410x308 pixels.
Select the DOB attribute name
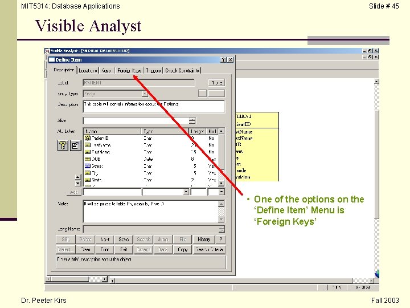tap(96, 159)
